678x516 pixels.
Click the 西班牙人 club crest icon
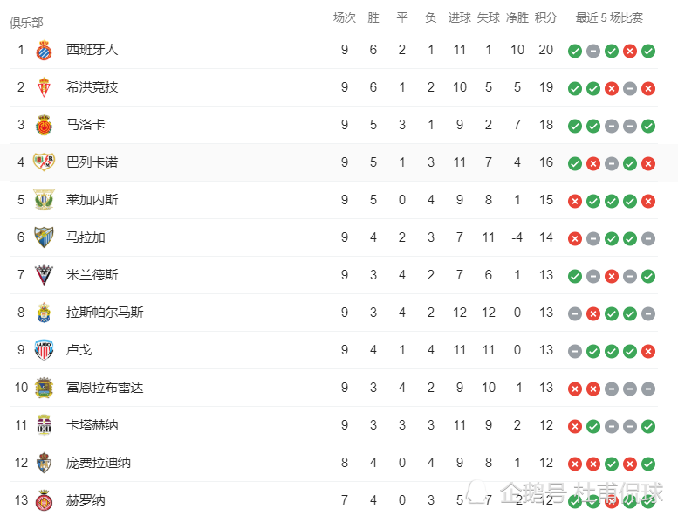[44, 50]
